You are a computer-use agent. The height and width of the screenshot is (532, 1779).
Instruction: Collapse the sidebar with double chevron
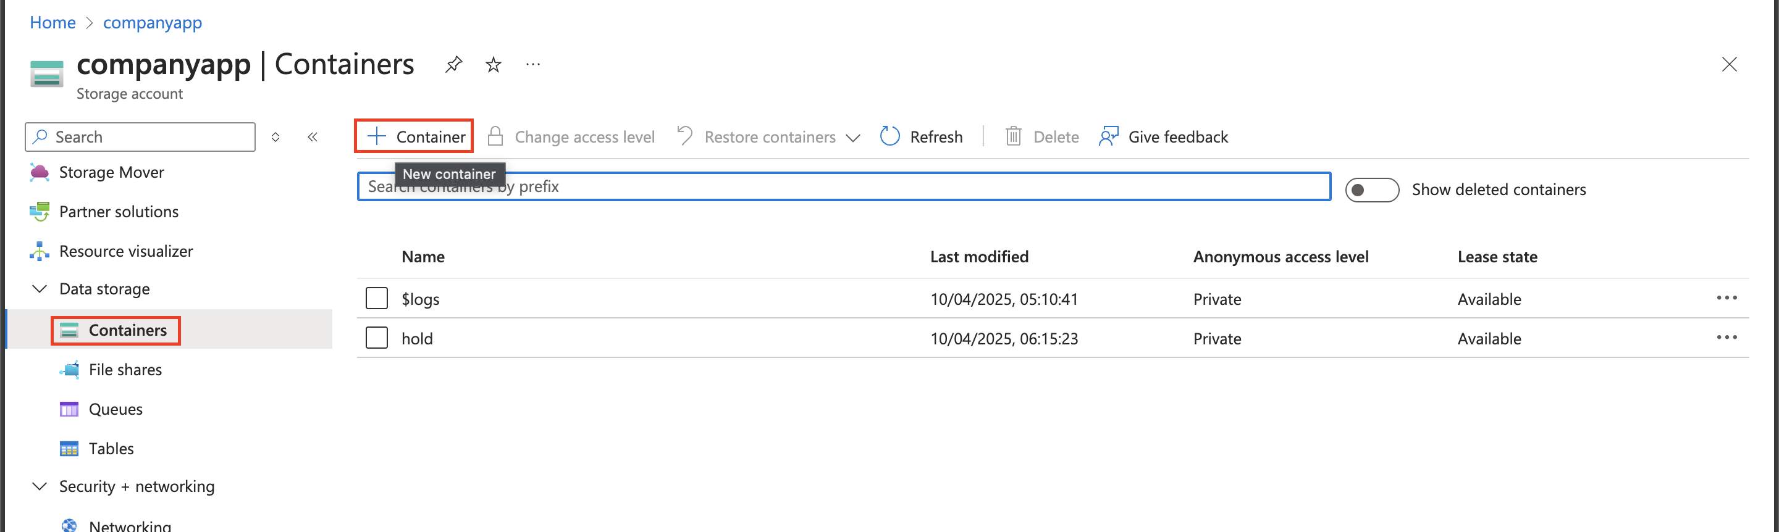313,136
